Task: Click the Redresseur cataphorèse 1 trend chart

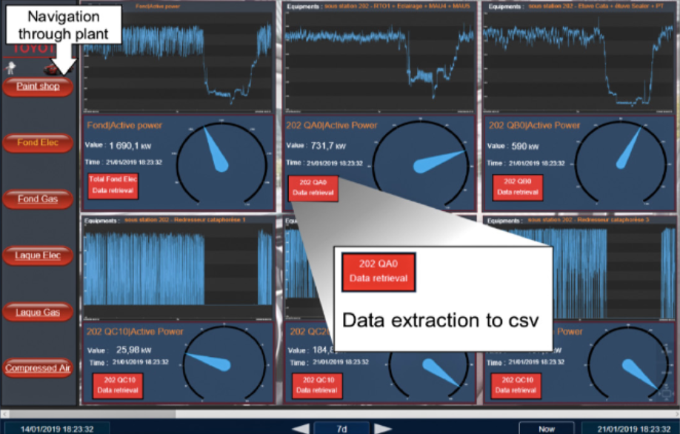Action: pyautogui.click(x=178, y=271)
